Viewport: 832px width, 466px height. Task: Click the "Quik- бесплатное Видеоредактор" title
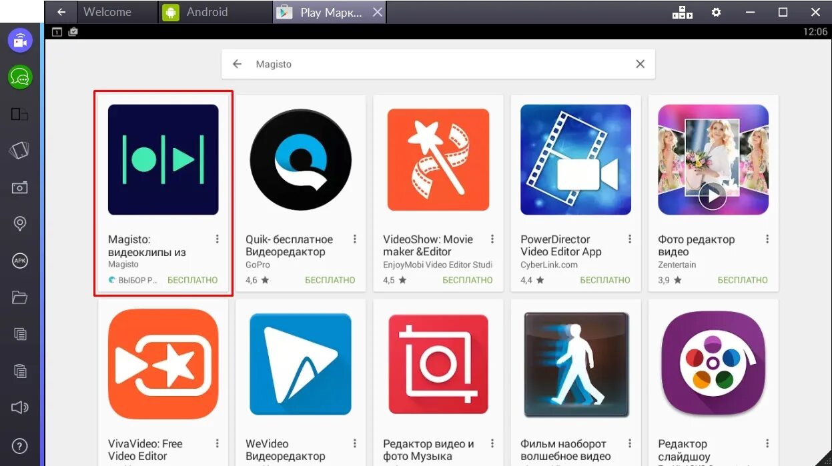[x=289, y=246]
